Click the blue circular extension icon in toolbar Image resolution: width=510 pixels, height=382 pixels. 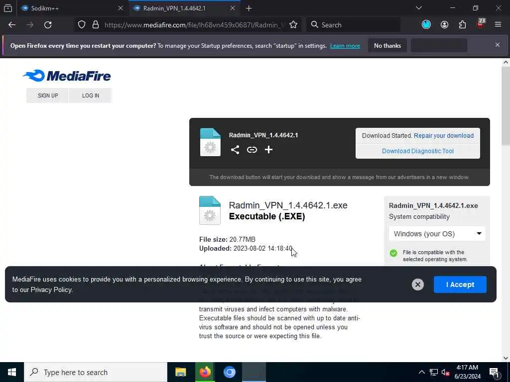[426, 24]
